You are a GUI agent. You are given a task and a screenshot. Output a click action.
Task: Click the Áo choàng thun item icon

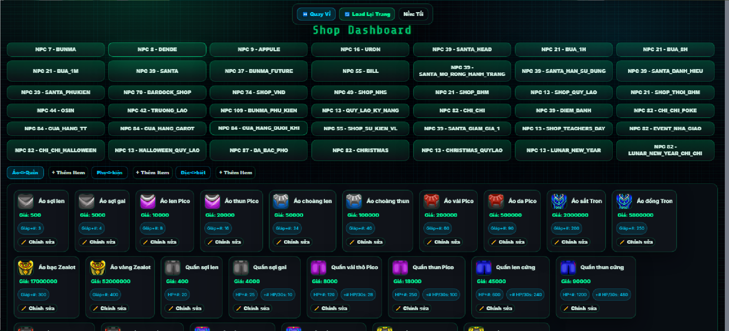(354, 201)
